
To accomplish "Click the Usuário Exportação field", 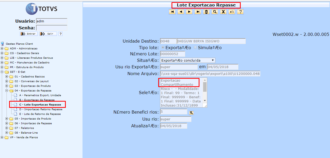I will [x=179, y=67].
